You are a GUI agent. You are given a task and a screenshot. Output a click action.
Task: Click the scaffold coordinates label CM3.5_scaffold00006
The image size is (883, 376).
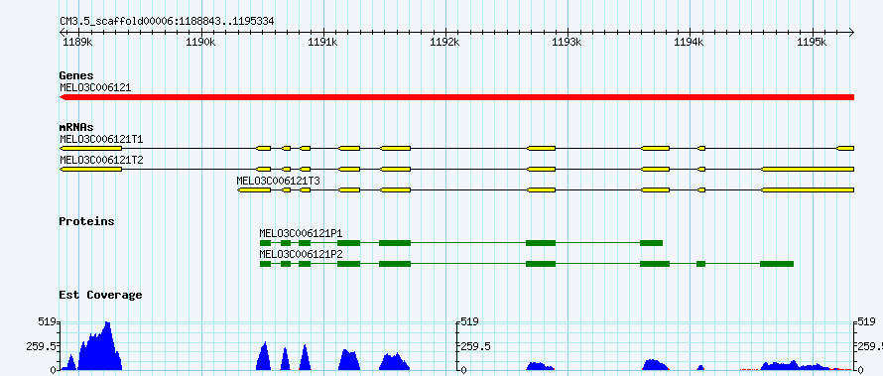pos(167,22)
